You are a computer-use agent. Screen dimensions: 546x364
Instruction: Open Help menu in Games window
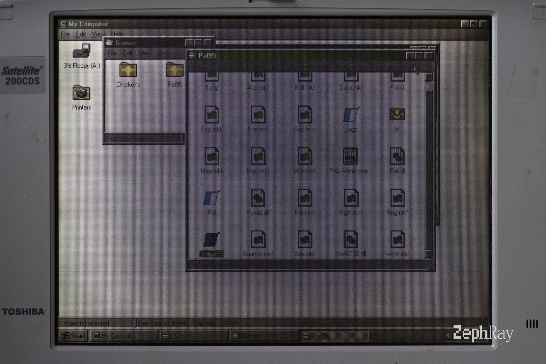[x=164, y=53]
